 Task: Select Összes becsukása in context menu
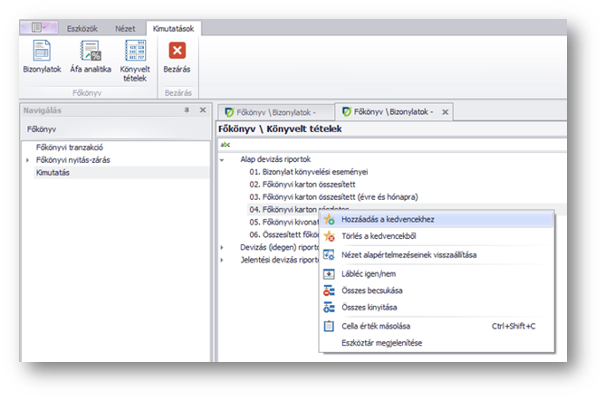pos(370,290)
